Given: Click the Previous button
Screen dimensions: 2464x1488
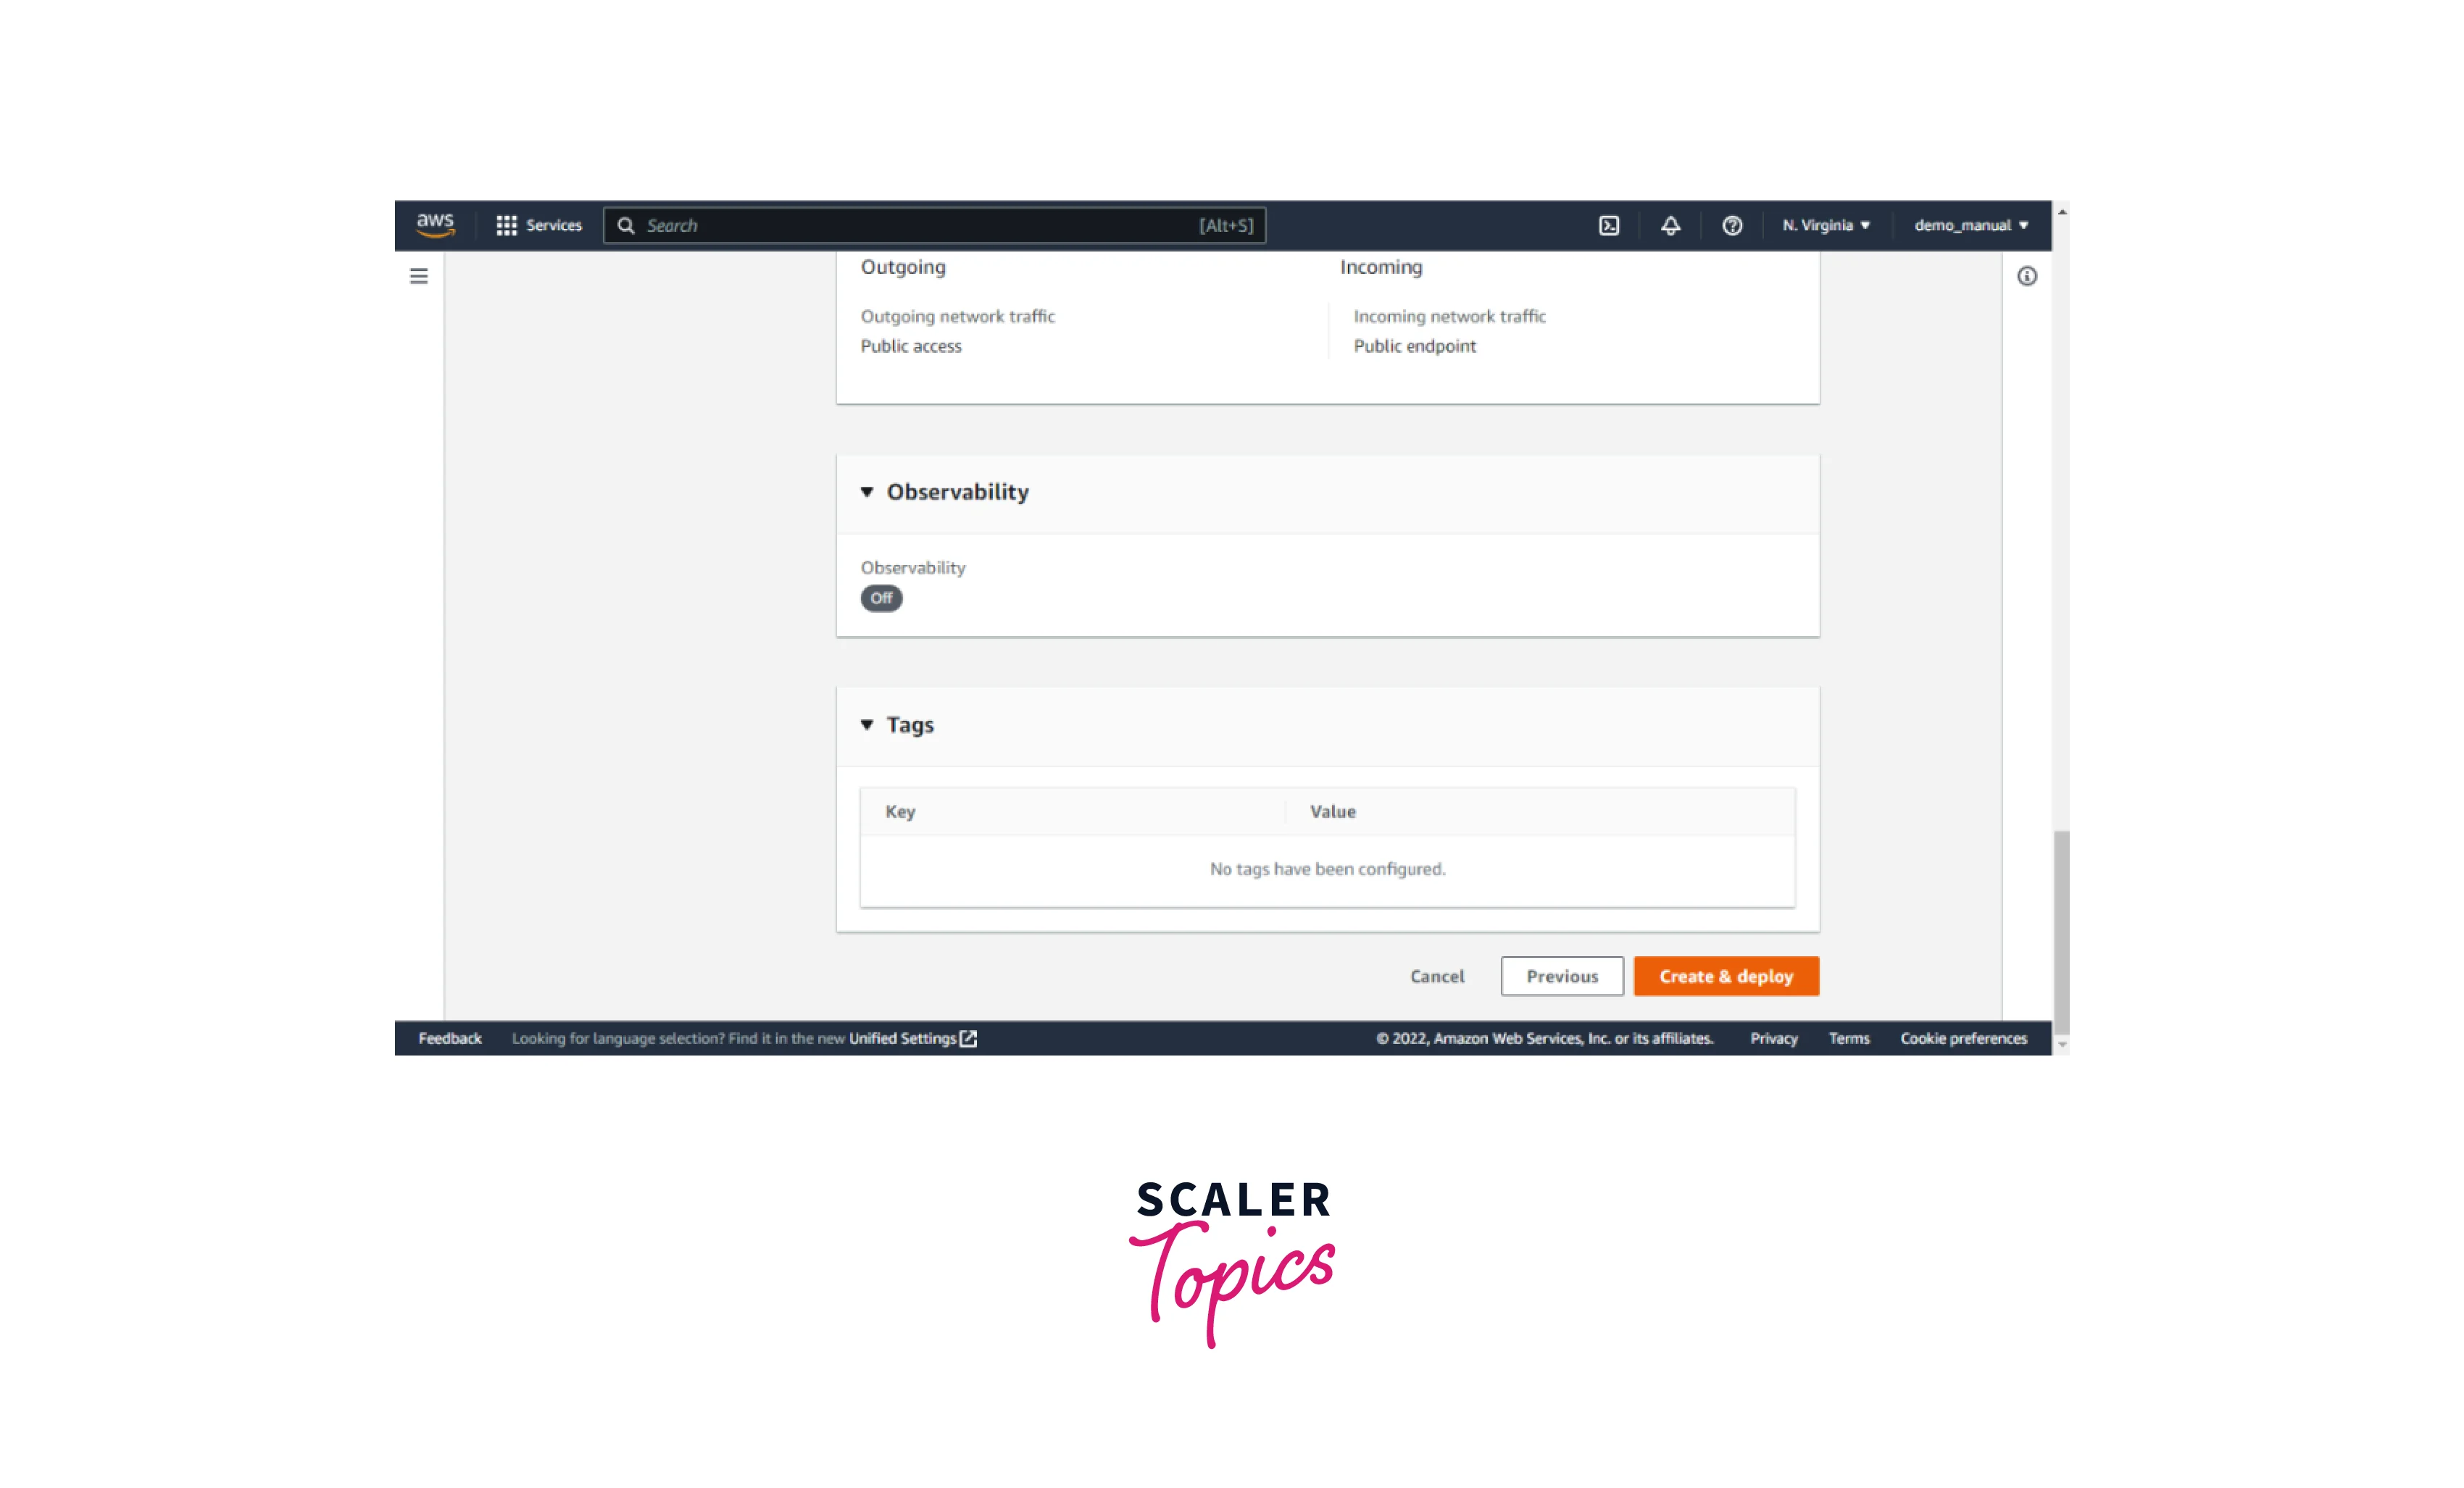Looking at the screenshot, I should click(x=1560, y=976).
